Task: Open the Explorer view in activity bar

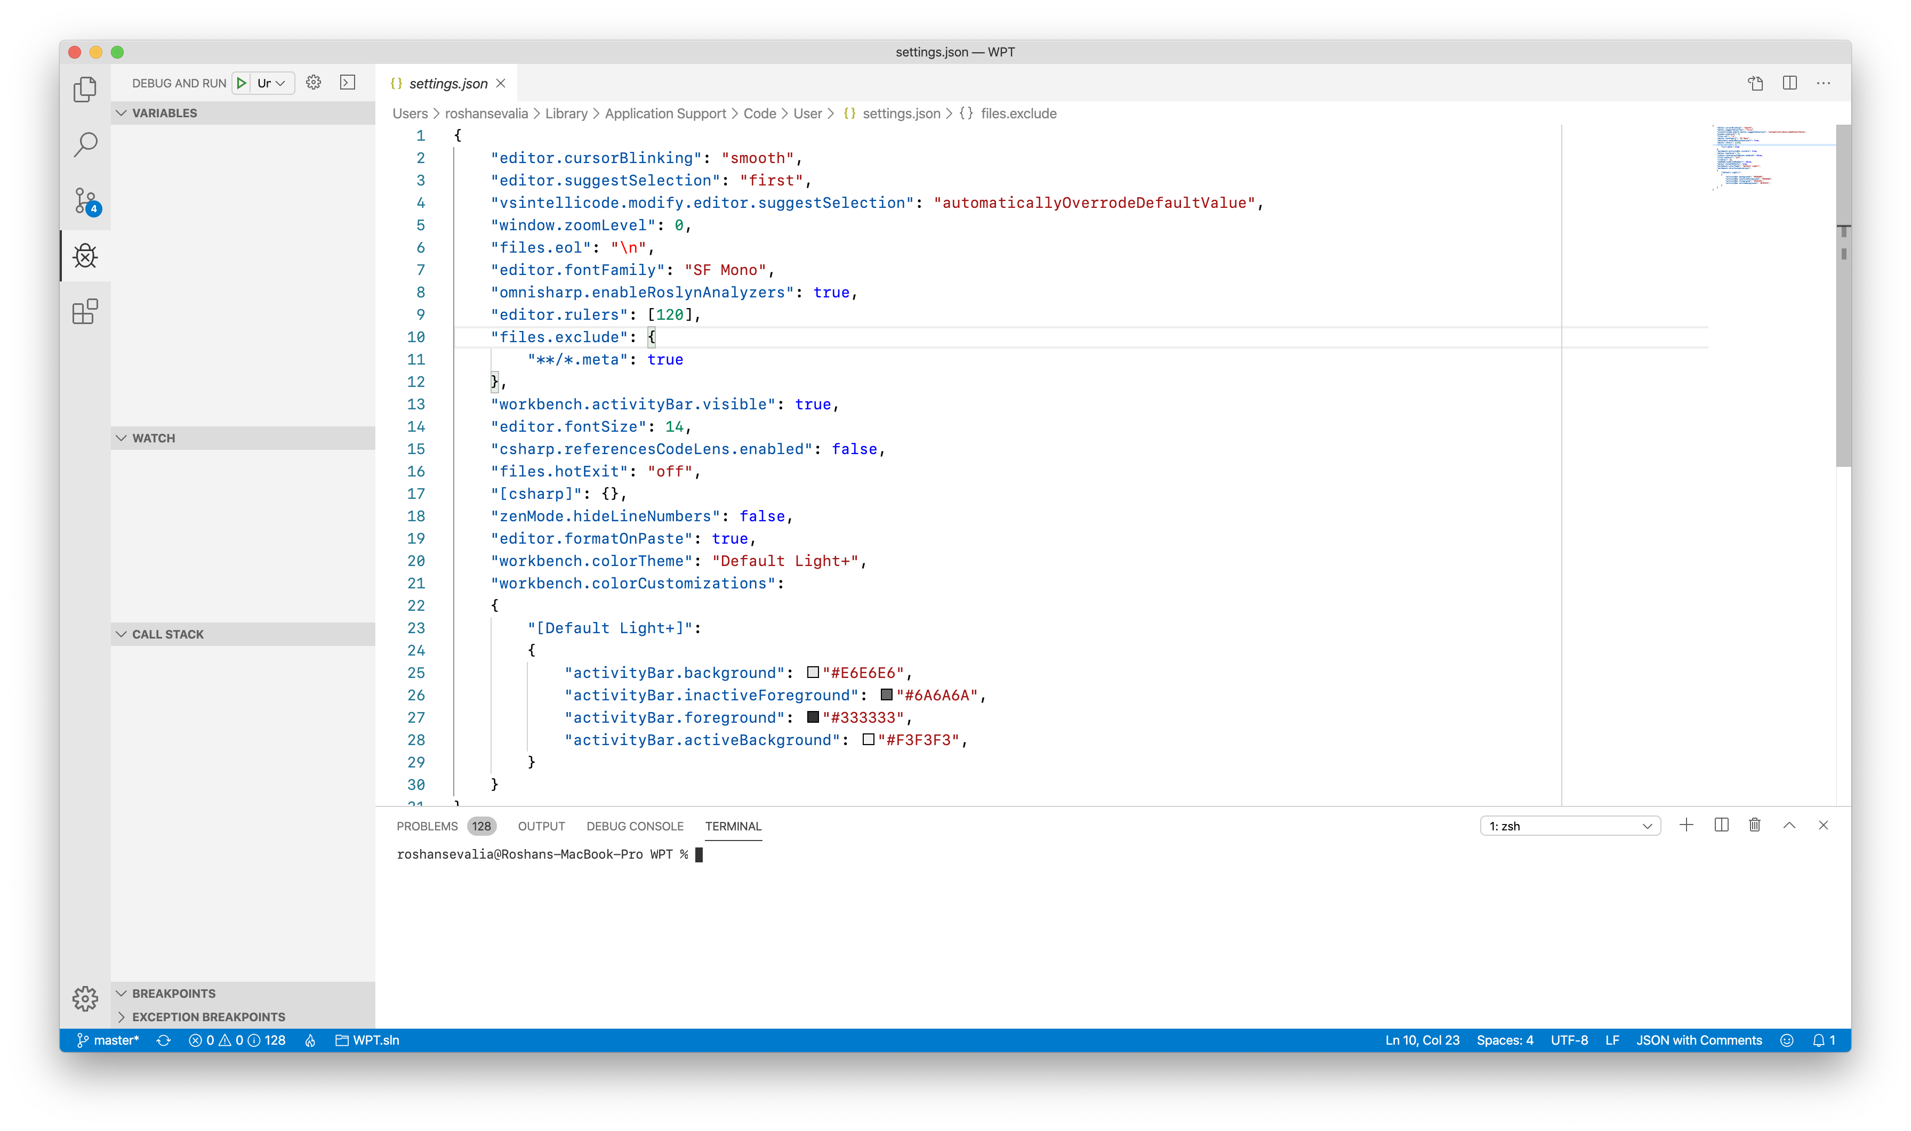Action: pyautogui.click(x=85, y=89)
